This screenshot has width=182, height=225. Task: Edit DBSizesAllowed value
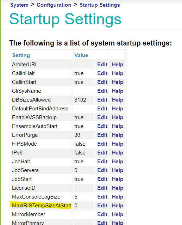(102, 100)
